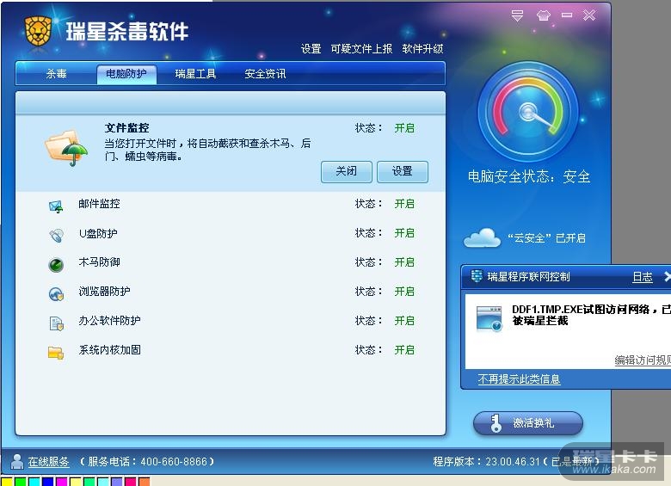Pick the orange color swatch in the palette

(x=145, y=483)
